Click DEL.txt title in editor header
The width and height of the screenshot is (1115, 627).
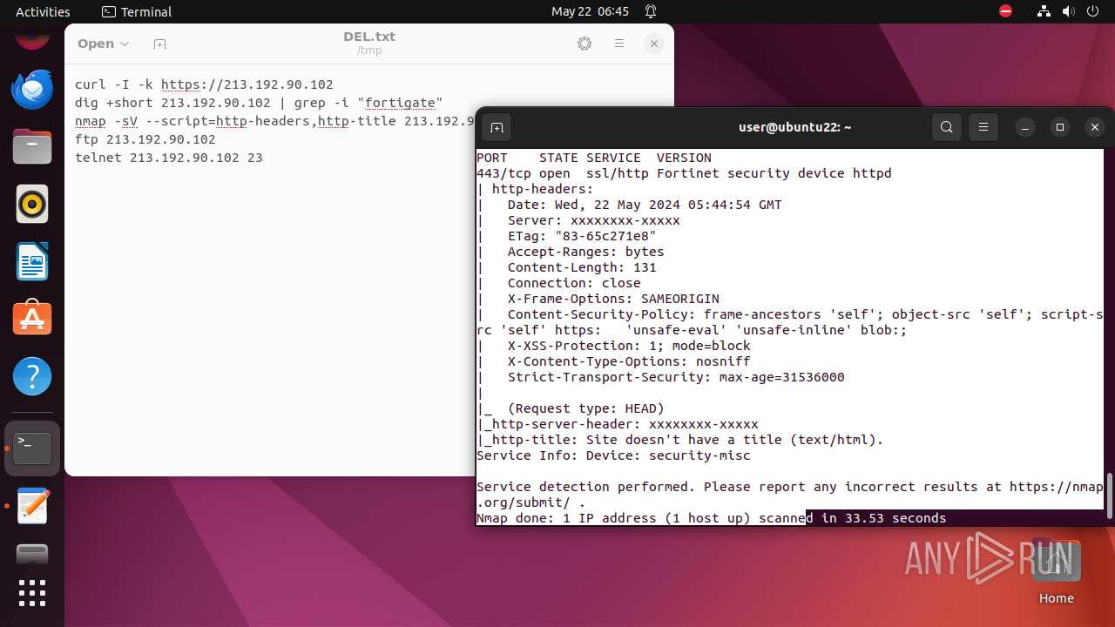point(369,37)
